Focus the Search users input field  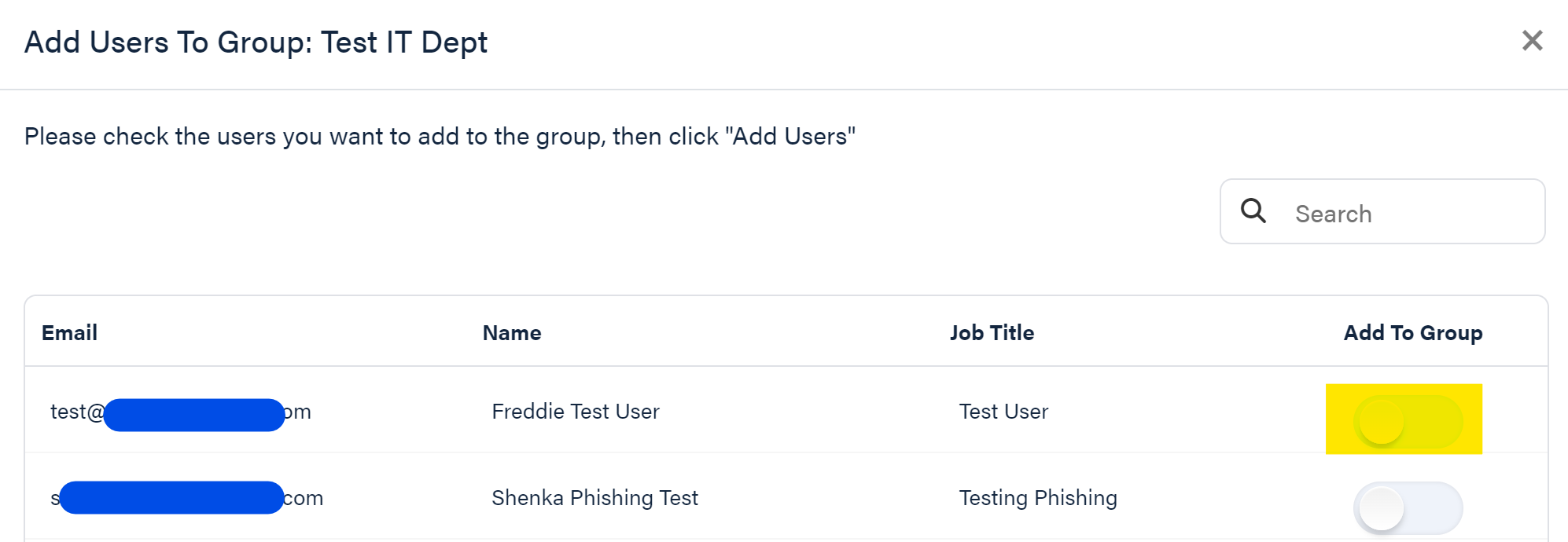pyautogui.click(x=1382, y=211)
